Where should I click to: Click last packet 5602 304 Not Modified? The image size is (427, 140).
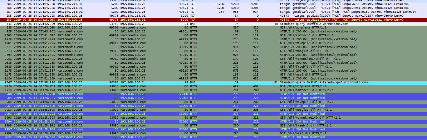pos(213,137)
